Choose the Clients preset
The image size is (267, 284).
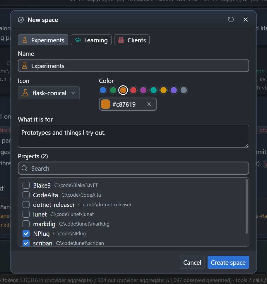[132, 40]
